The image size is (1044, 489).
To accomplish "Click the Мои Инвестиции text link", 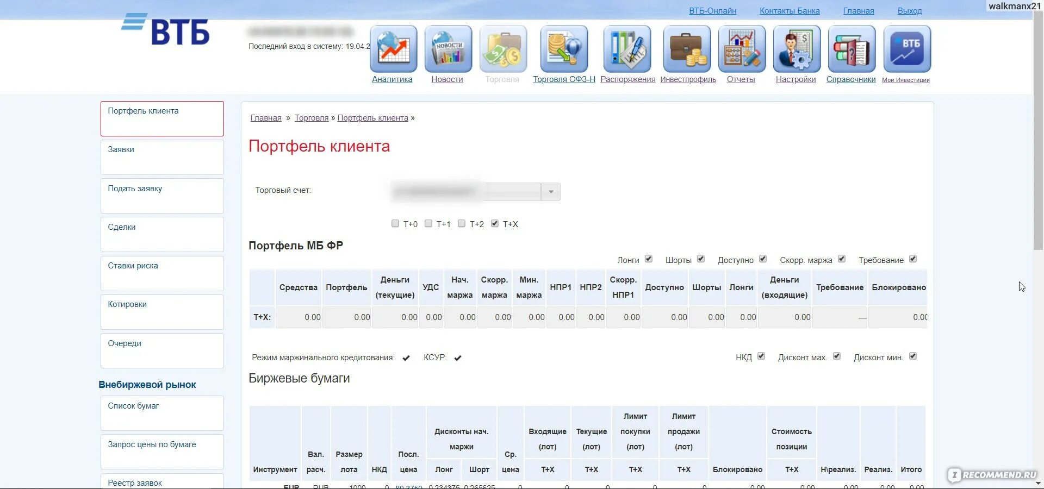I will (x=905, y=80).
